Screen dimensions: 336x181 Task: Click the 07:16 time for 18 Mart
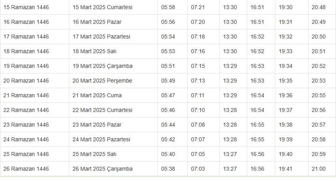[x=198, y=51]
